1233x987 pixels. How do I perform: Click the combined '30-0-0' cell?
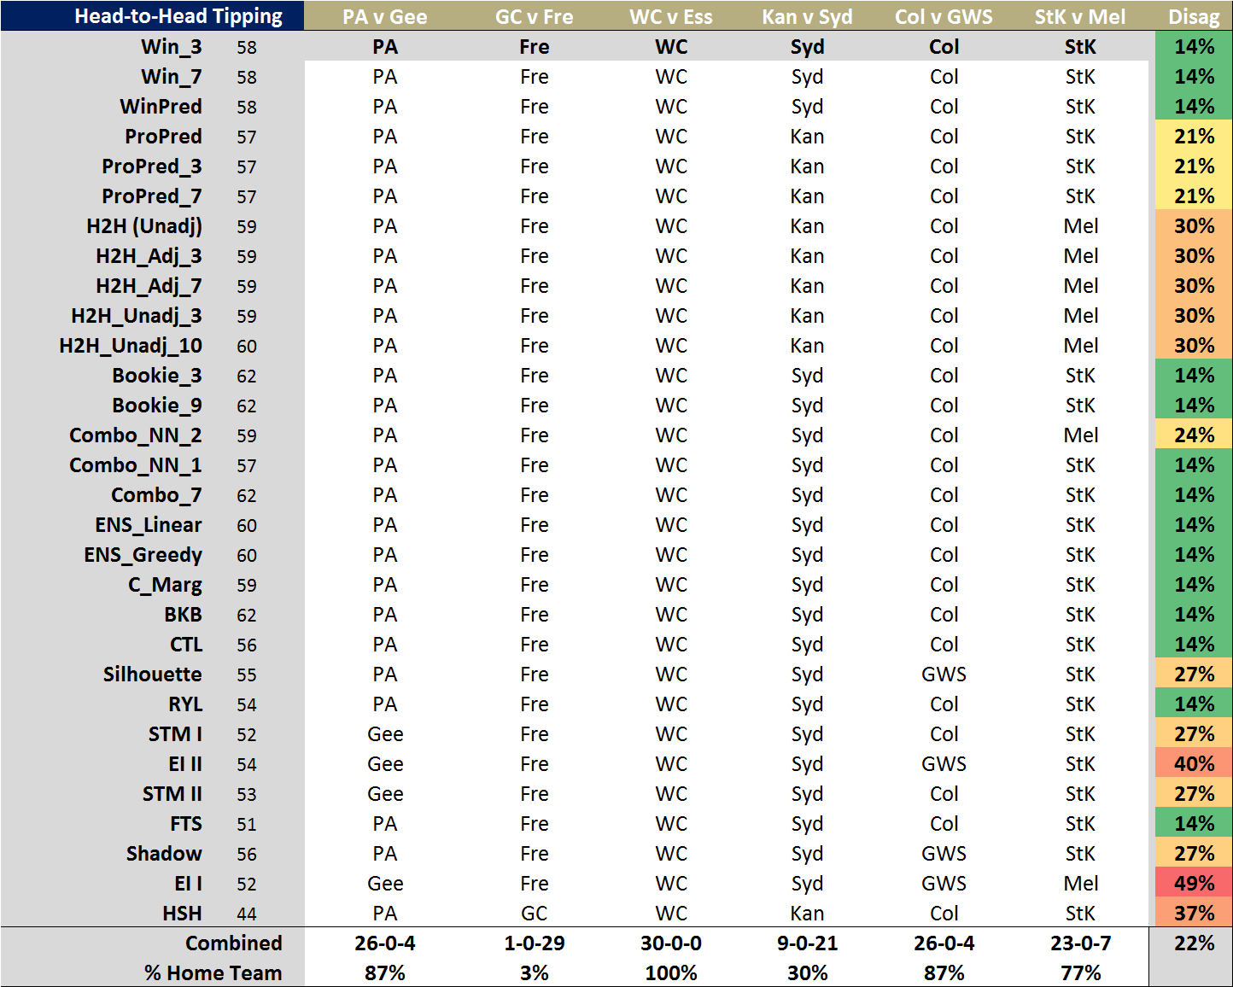click(671, 943)
